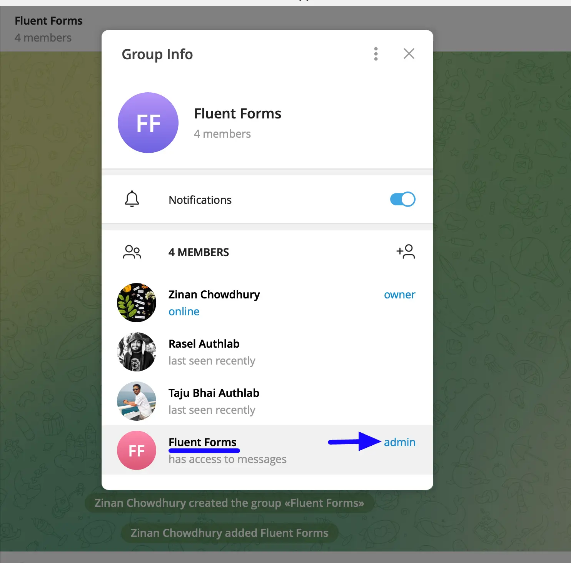
Task: Open Taju Bhai Authlab's avatar photo
Action: (137, 401)
